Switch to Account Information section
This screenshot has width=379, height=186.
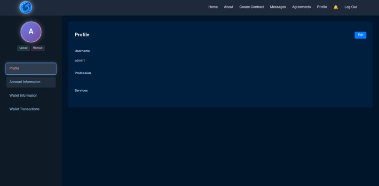click(31, 82)
